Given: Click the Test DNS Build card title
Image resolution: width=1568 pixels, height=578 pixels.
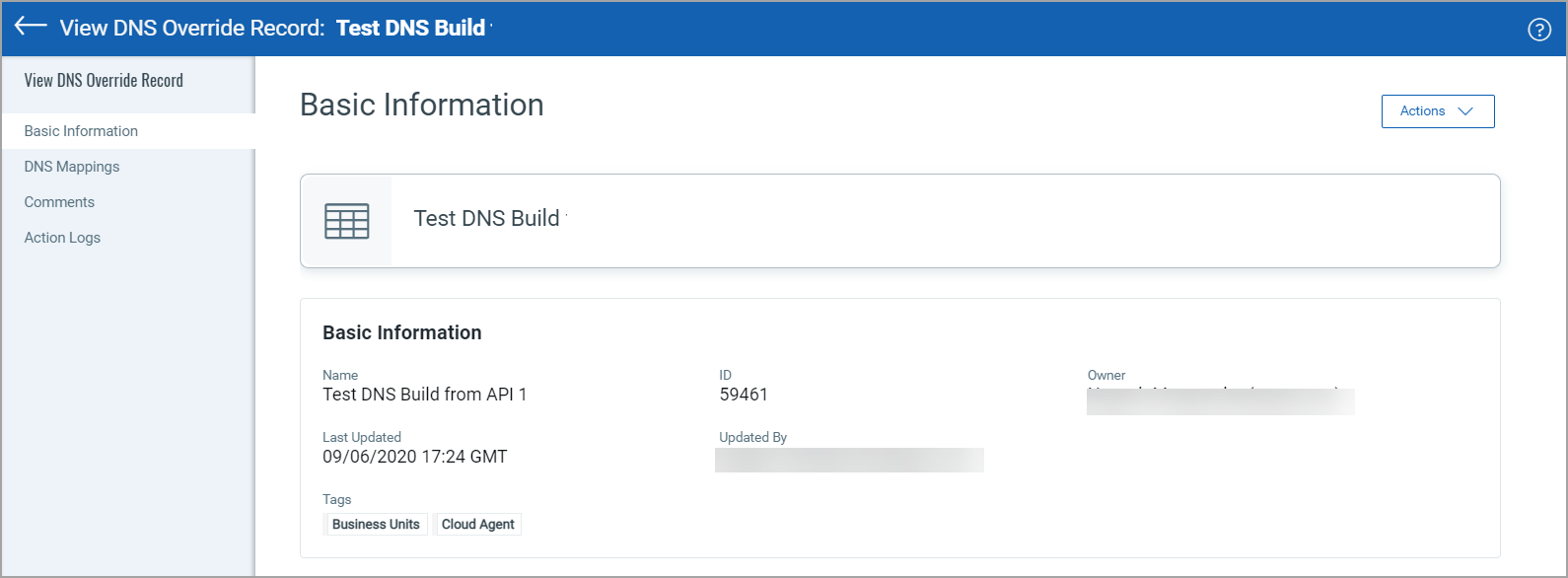Looking at the screenshot, I should click(486, 219).
